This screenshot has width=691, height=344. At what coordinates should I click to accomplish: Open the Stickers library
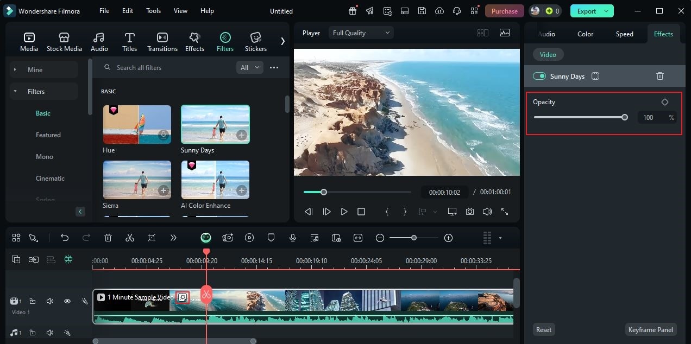click(255, 41)
